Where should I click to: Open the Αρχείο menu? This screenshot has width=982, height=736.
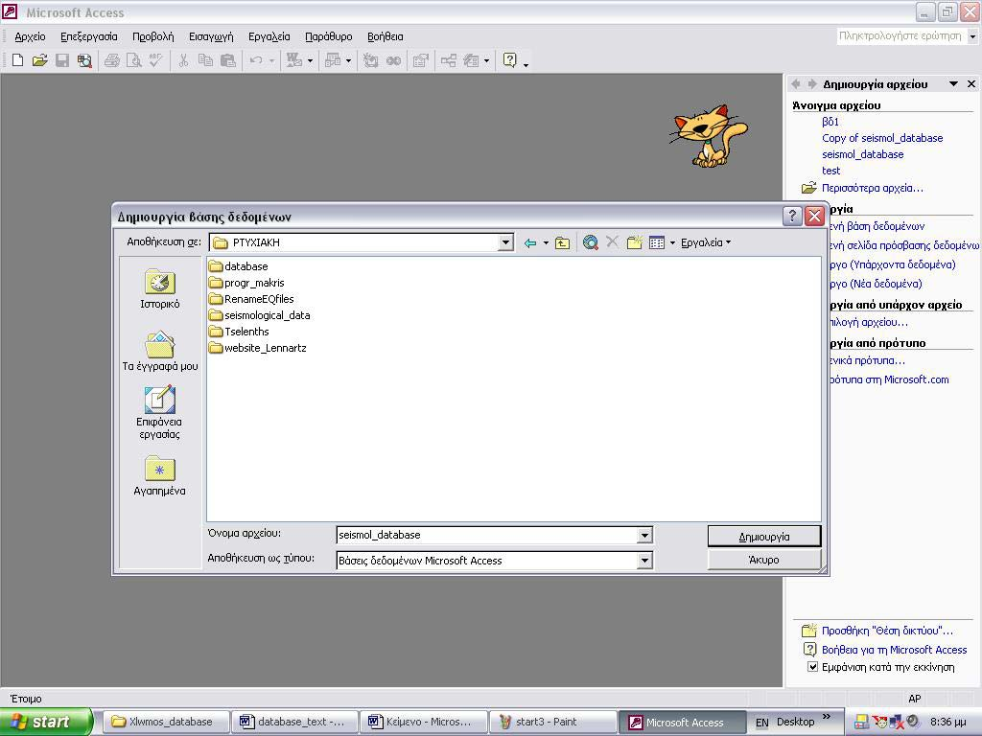coord(30,36)
